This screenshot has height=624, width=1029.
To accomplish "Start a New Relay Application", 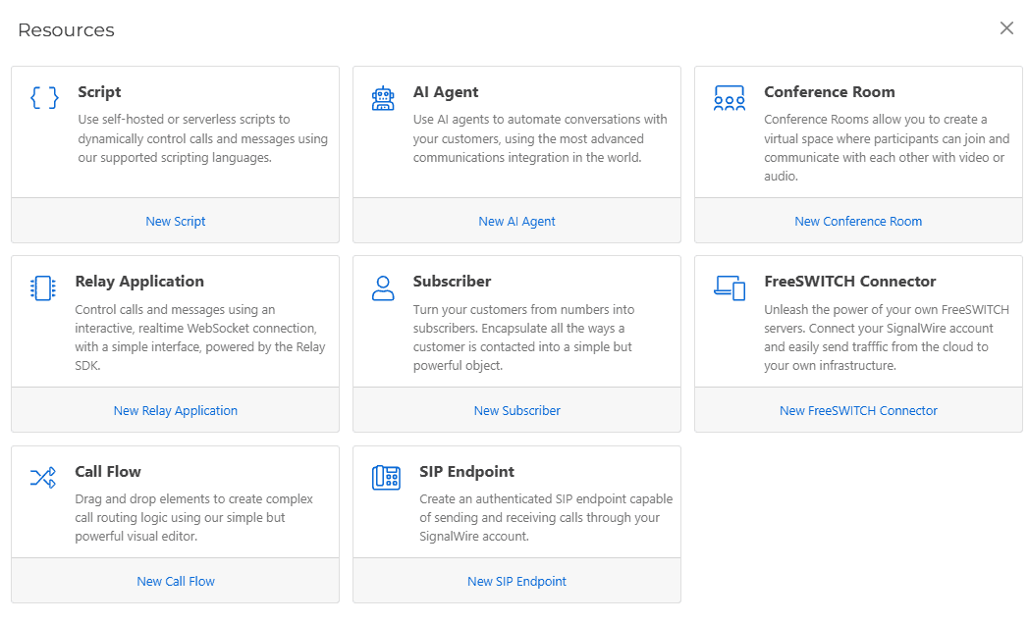I will tap(175, 411).
